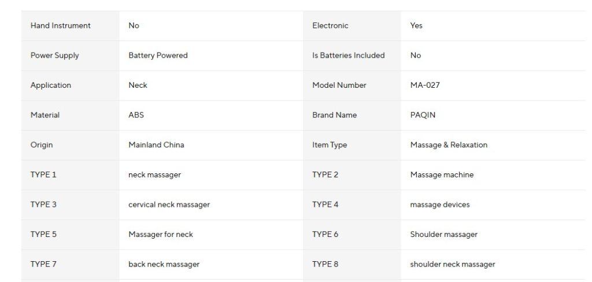The width and height of the screenshot is (592, 282).
Task: Select the 'Massage machine' TYPE 2 value
Action: tap(442, 175)
